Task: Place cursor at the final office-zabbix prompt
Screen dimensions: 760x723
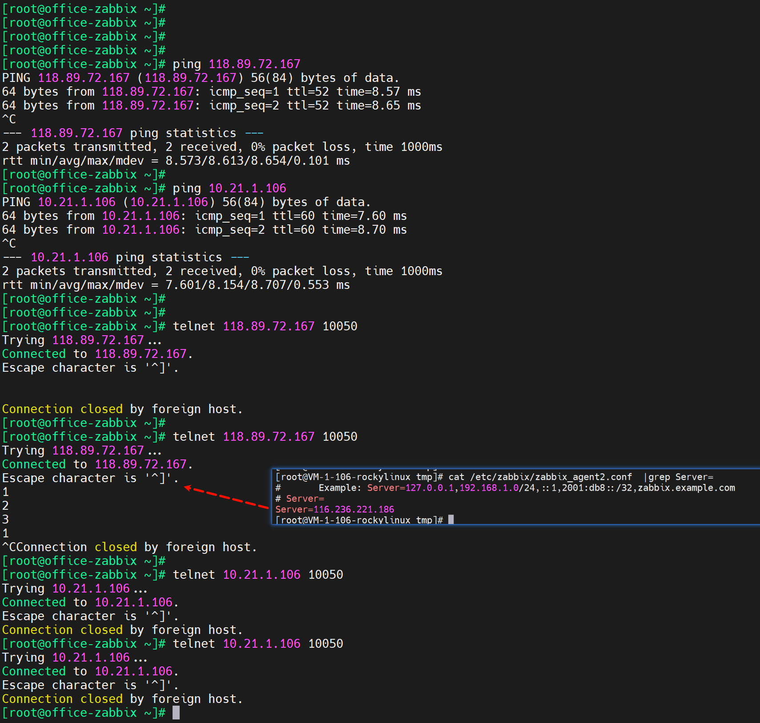Action: (x=176, y=713)
